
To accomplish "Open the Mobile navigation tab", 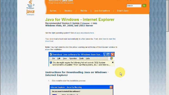I will [84, 11].
